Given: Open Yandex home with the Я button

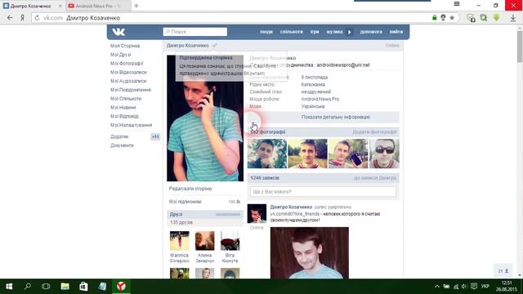Looking at the screenshot, I should (22, 18).
